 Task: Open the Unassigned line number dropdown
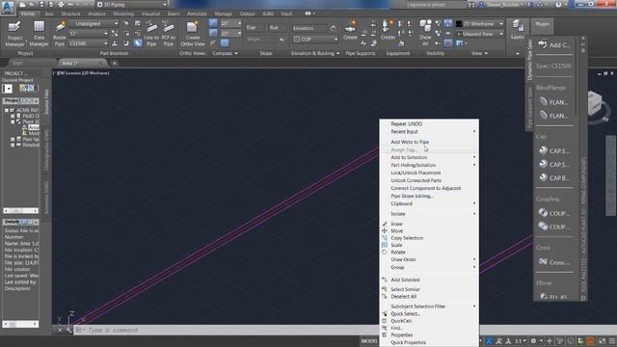tap(94, 23)
